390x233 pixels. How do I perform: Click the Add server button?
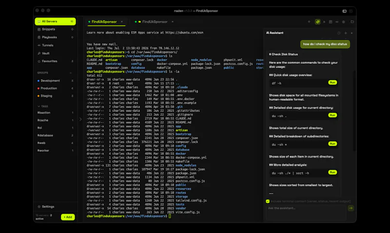pyautogui.click(x=68, y=217)
